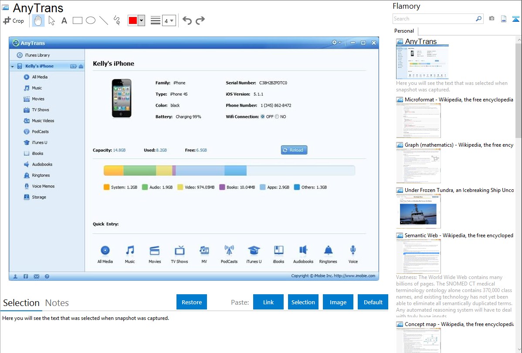Screen dimensions: 522x353
Task: Activate the hand pan tool
Action: (x=38, y=20)
